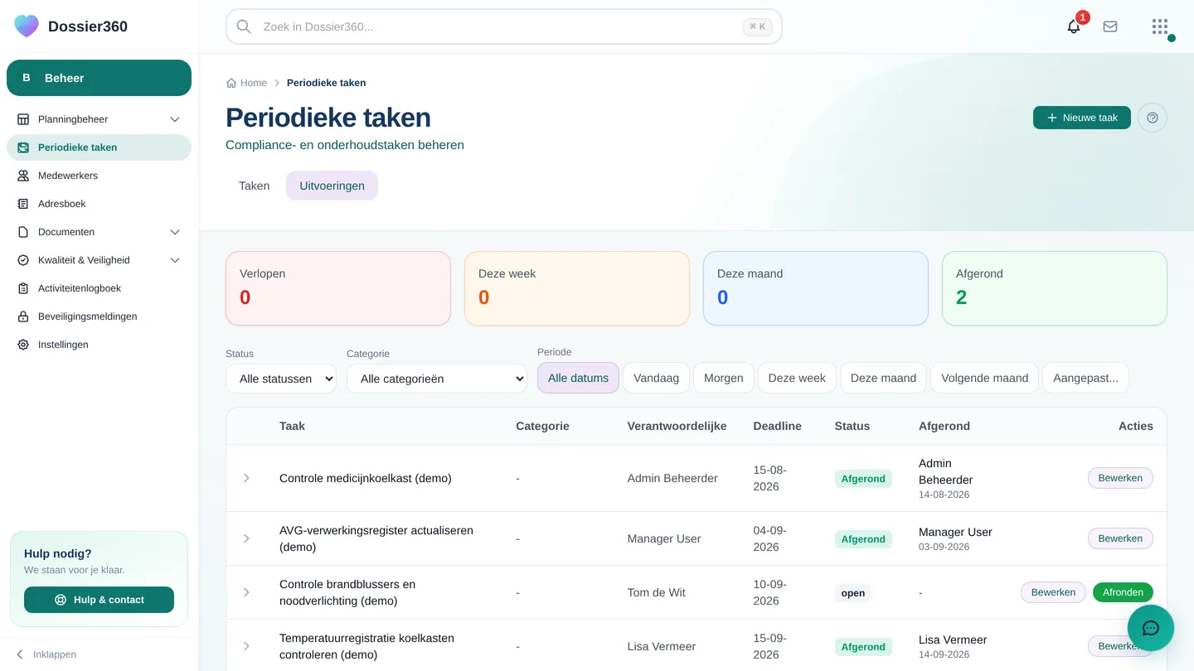Image resolution: width=1194 pixels, height=671 pixels.
Task: Open the Alle categorieën dropdown
Action: [x=437, y=379]
